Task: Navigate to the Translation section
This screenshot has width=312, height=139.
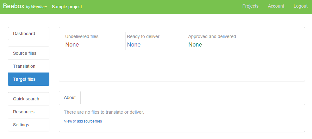Action: (x=28, y=66)
